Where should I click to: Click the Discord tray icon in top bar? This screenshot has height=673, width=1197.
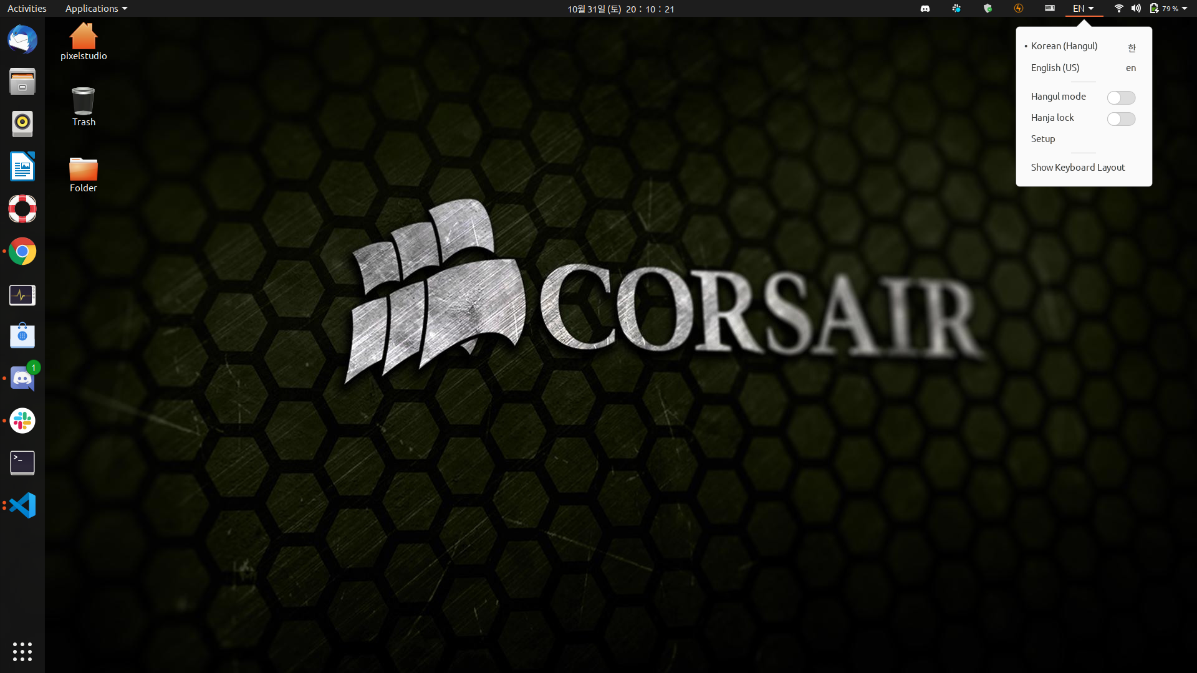[x=925, y=9]
